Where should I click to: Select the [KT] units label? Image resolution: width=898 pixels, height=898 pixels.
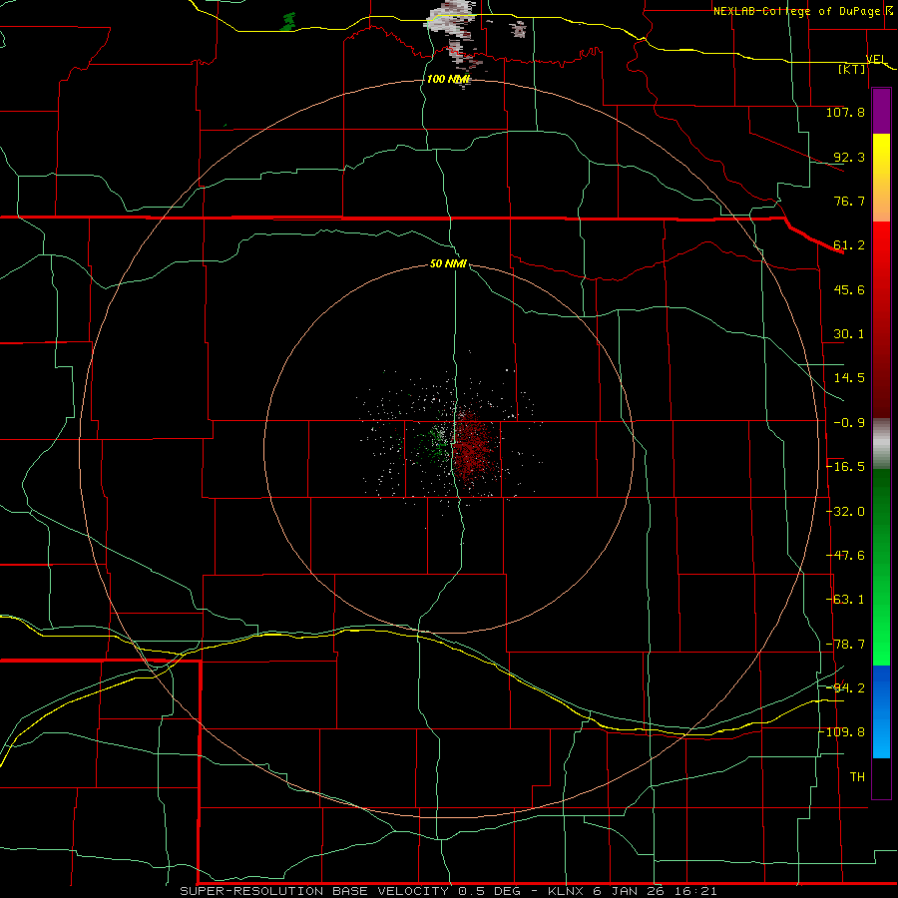pyautogui.click(x=852, y=69)
